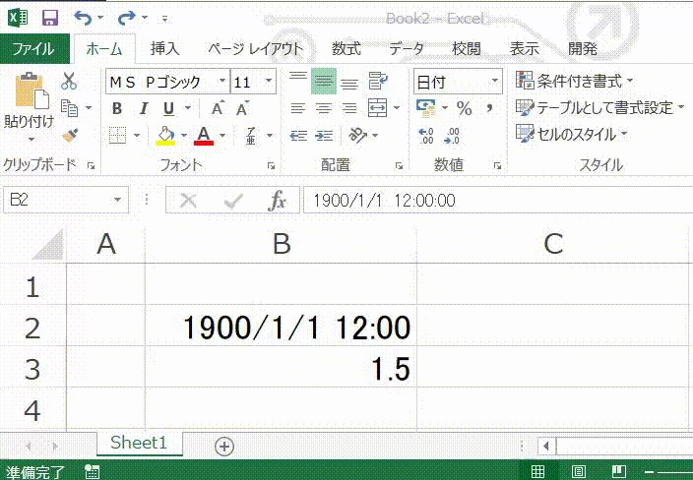Viewport: 693px width, 480px height.
Task: Click the formula bar with 1900/1/1 12:00:00
Action: click(498, 201)
